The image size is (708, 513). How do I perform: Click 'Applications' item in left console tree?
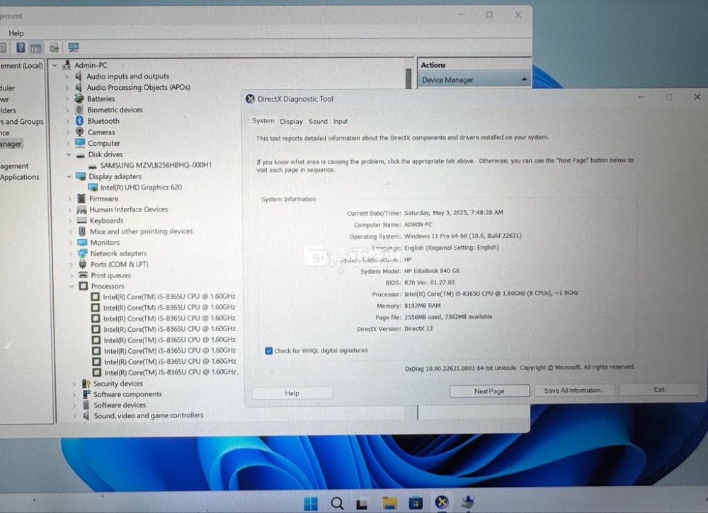pyautogui.click(x=19, y=177)
